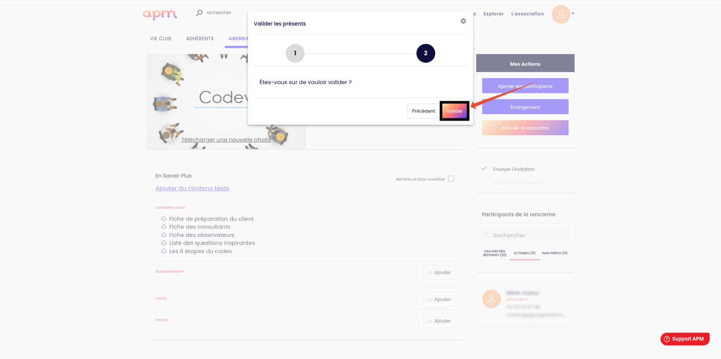Image resolution: width=721 pixels, height=359 pixels.
Task: Open Fiche de préparation du client
Action: pos(211,219)
